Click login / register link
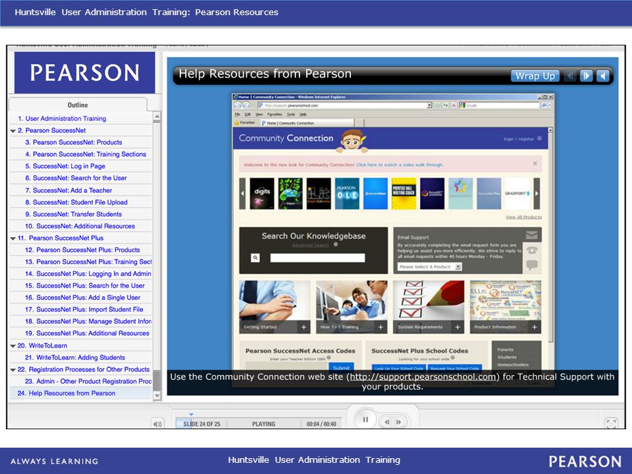The height and width of the screenshot is (474, 632). click(519, 139)
